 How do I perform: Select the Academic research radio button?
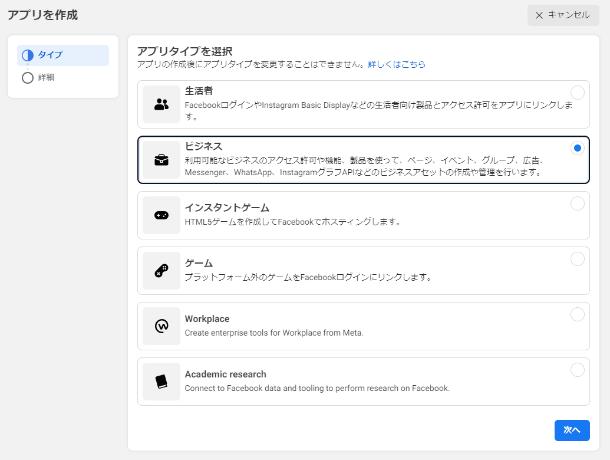click(x=577, y=370)
